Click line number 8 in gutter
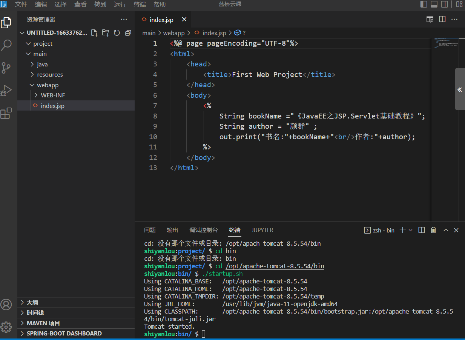Screen dimensions: 465x340 tap(155, 116)
